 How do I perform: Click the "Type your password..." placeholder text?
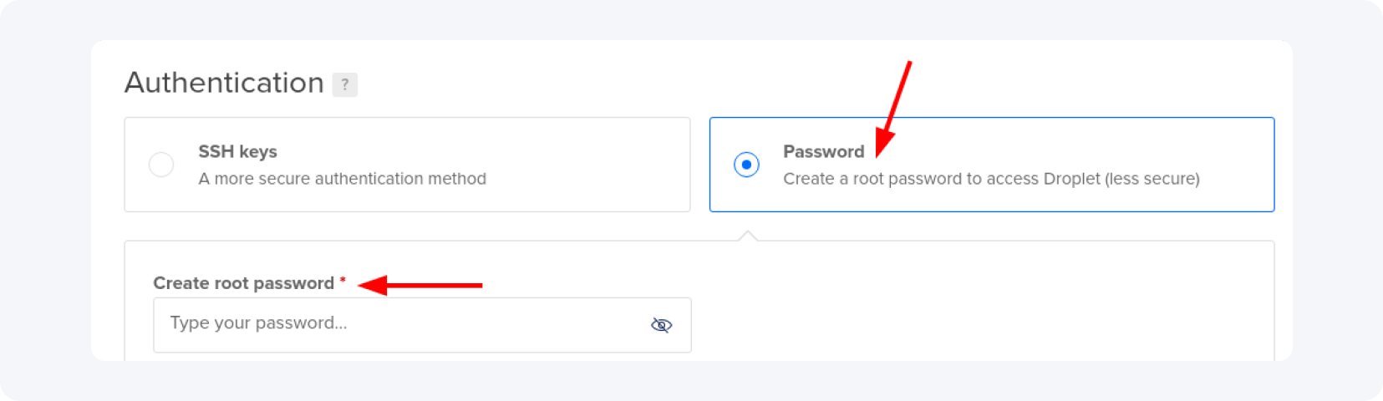pyautogui.click(x=258, y=323)
